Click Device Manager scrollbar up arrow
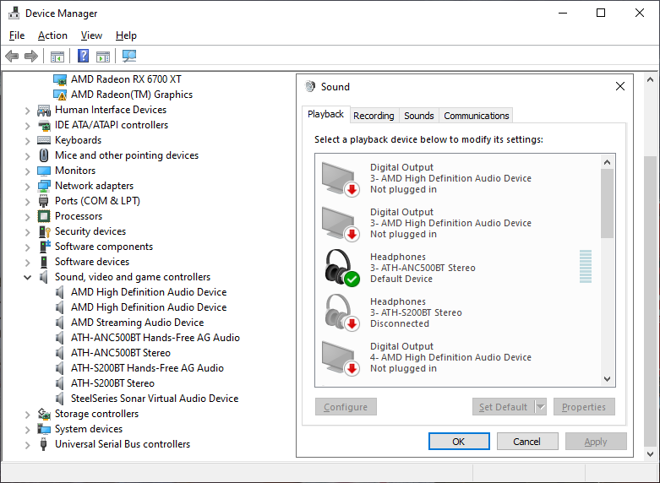This screenshot has width=660, height=483. coord(650,79)
